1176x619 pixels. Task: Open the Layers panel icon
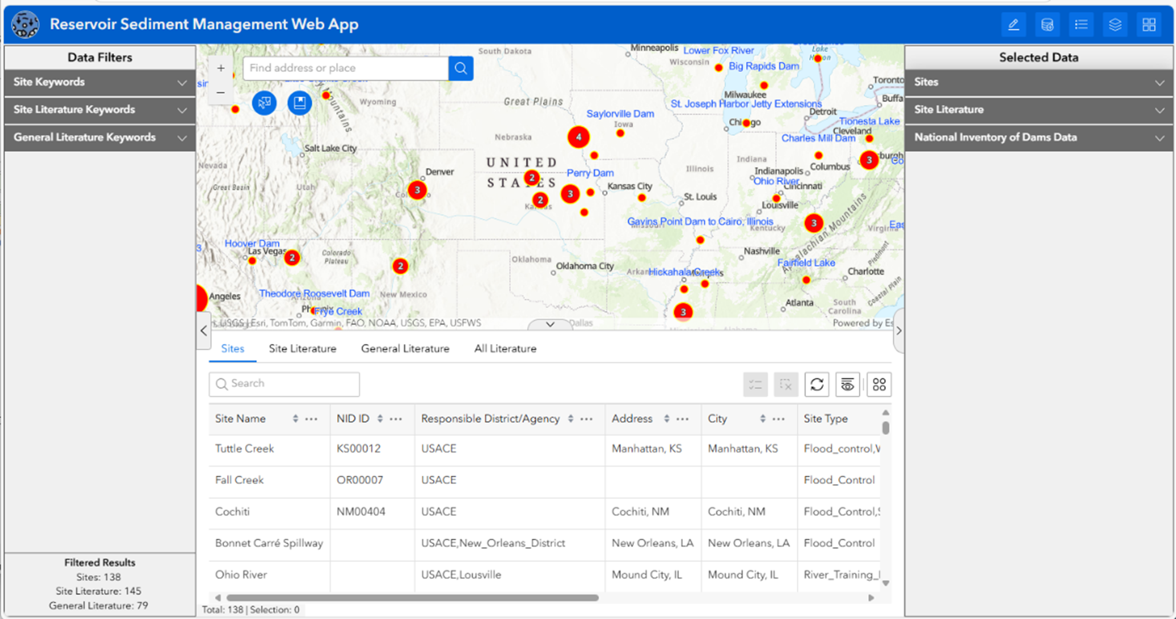click(x=1115, y=25)
